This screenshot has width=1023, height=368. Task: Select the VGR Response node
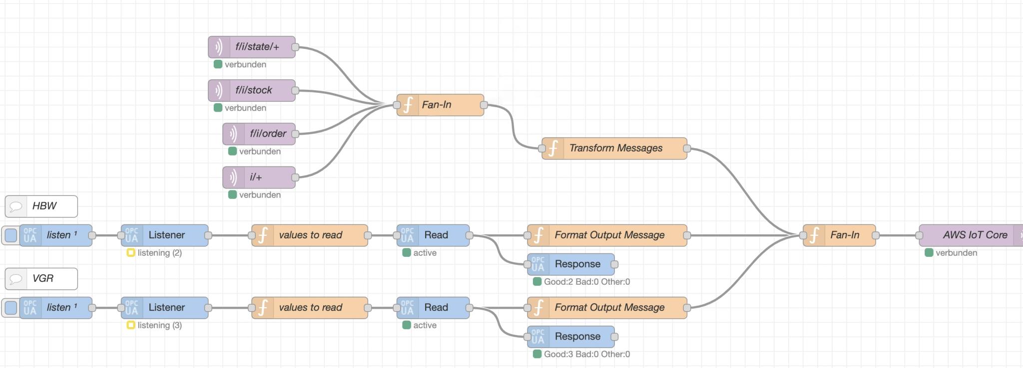[x=577, y=337]
